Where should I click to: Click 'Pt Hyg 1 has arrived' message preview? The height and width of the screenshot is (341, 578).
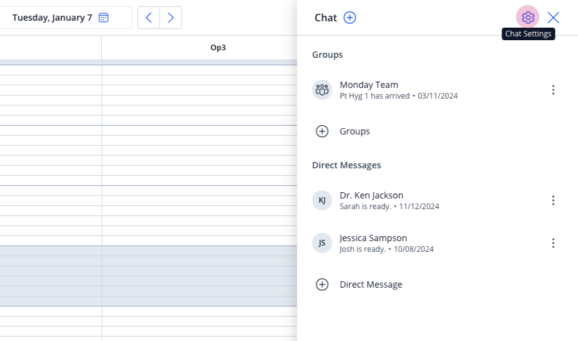click(374, 96)
